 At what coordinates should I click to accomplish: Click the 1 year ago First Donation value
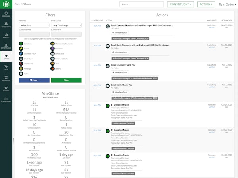pyautogui.click(x=34, y=163)
